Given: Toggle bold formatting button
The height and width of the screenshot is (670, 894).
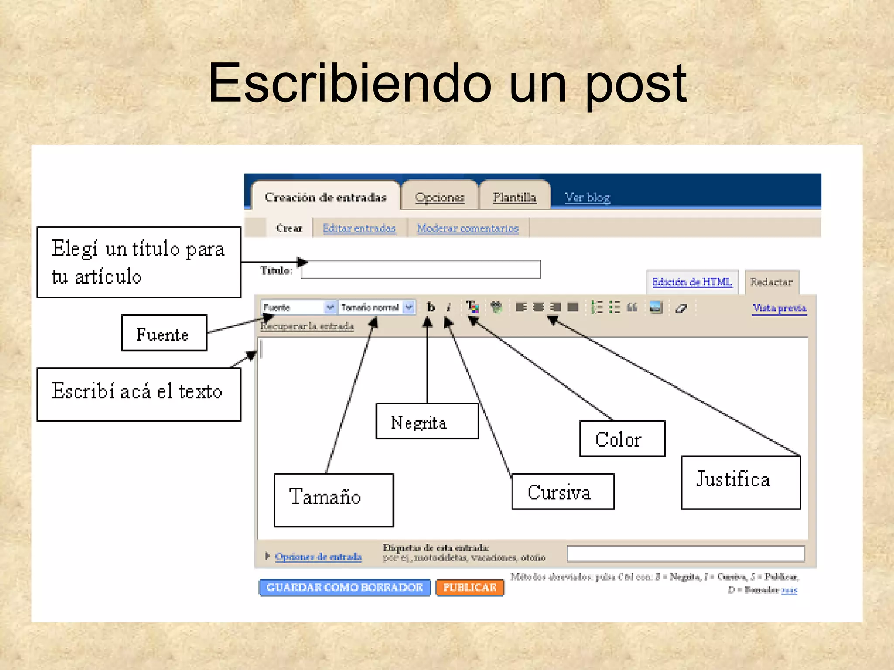Looking at the screenshot, I should click(431, 307).
